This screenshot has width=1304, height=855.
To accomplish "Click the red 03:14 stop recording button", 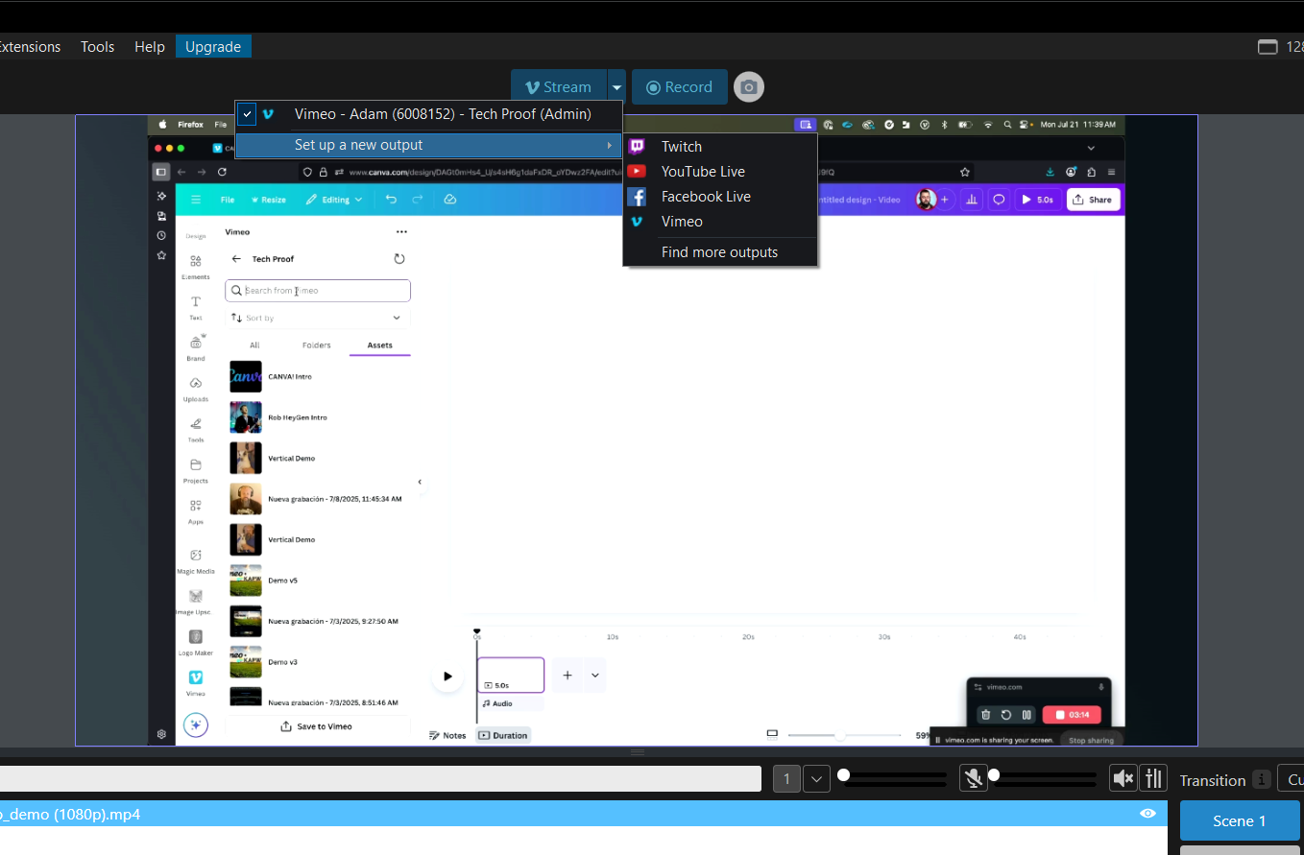I will (x=1070, y=715).
